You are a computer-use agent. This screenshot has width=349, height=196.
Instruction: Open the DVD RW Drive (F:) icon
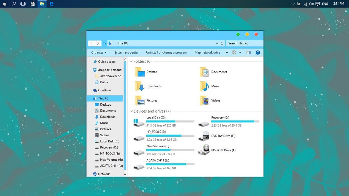204,136
